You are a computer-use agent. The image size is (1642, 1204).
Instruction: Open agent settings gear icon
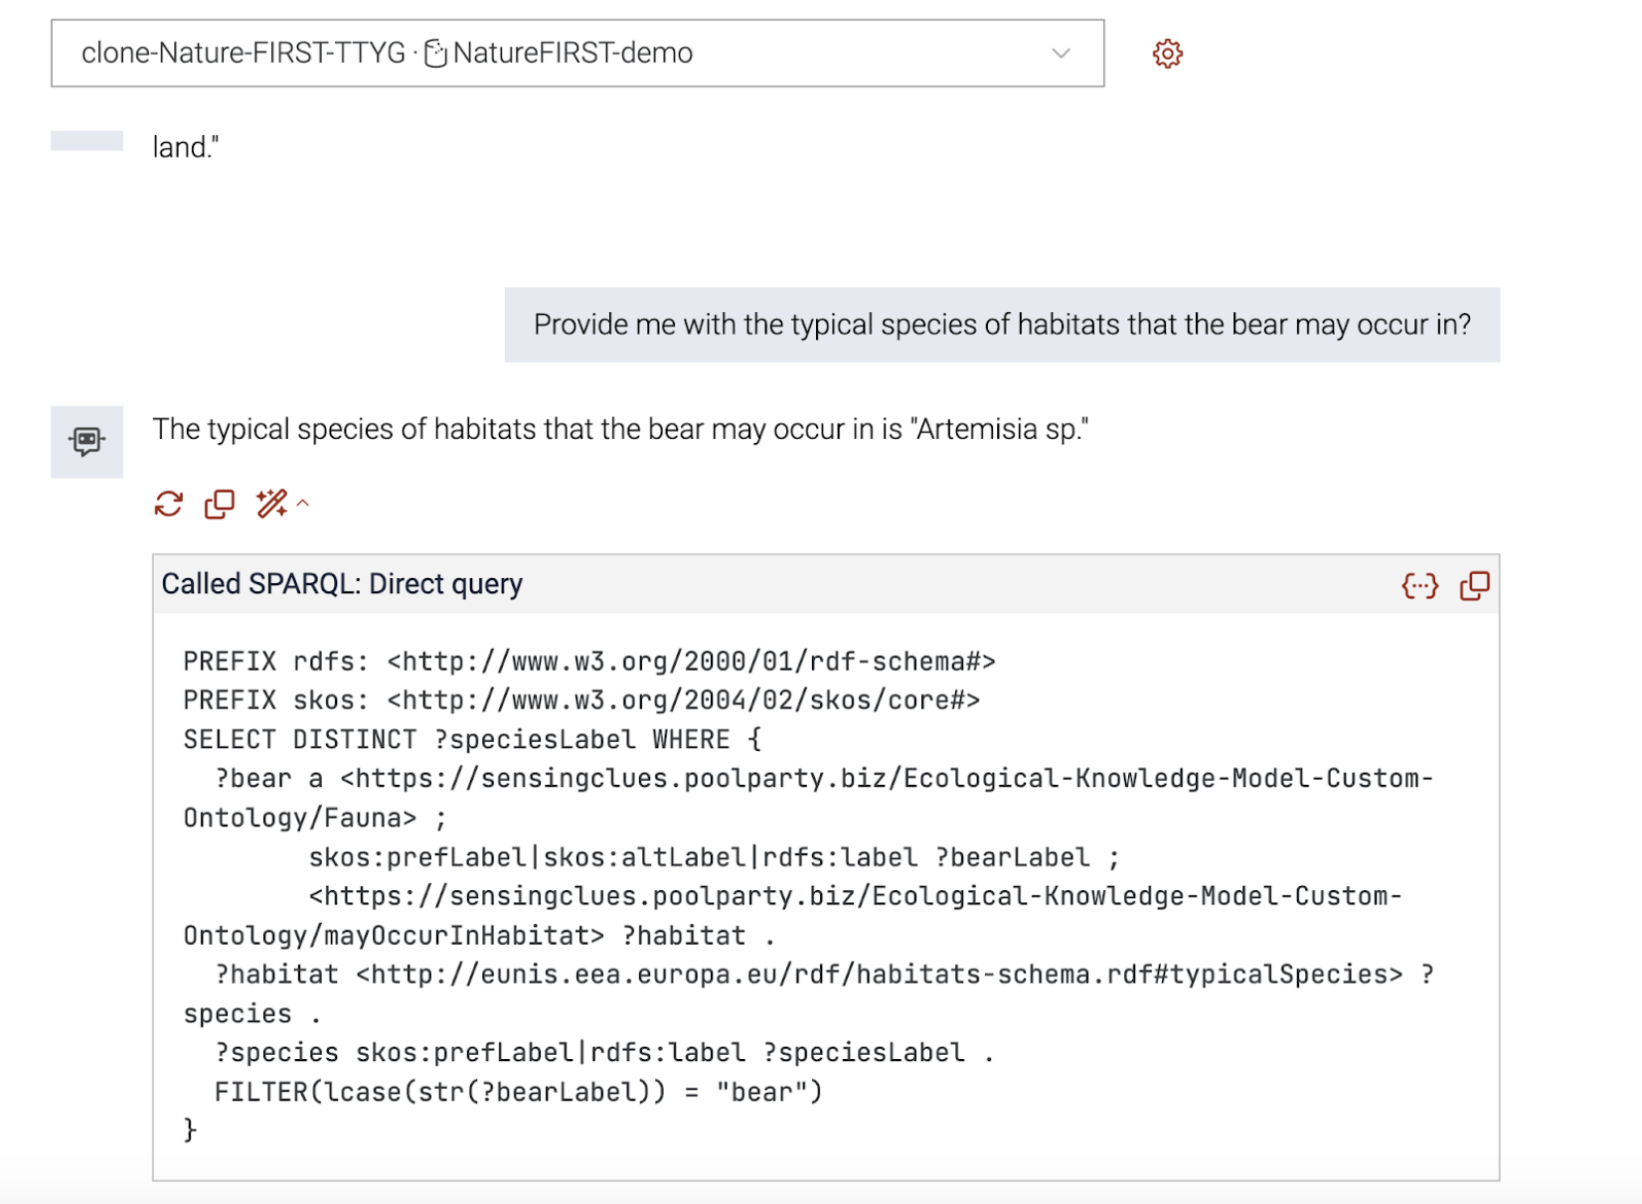pos(1167,54)
